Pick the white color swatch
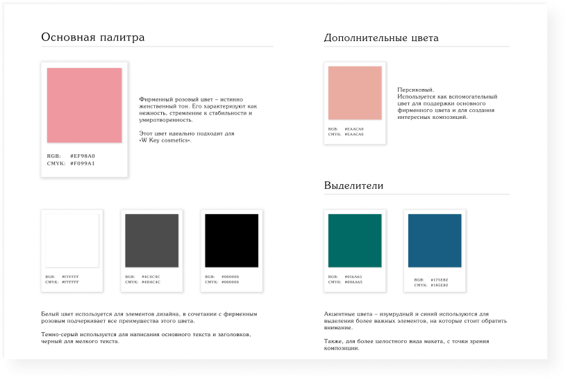Image resolution: width=568 pixels, height=380 pixels. pos(72,240)
